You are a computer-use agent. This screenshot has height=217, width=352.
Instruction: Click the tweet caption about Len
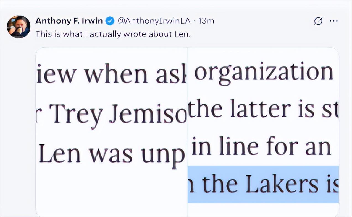pos(113,34)
